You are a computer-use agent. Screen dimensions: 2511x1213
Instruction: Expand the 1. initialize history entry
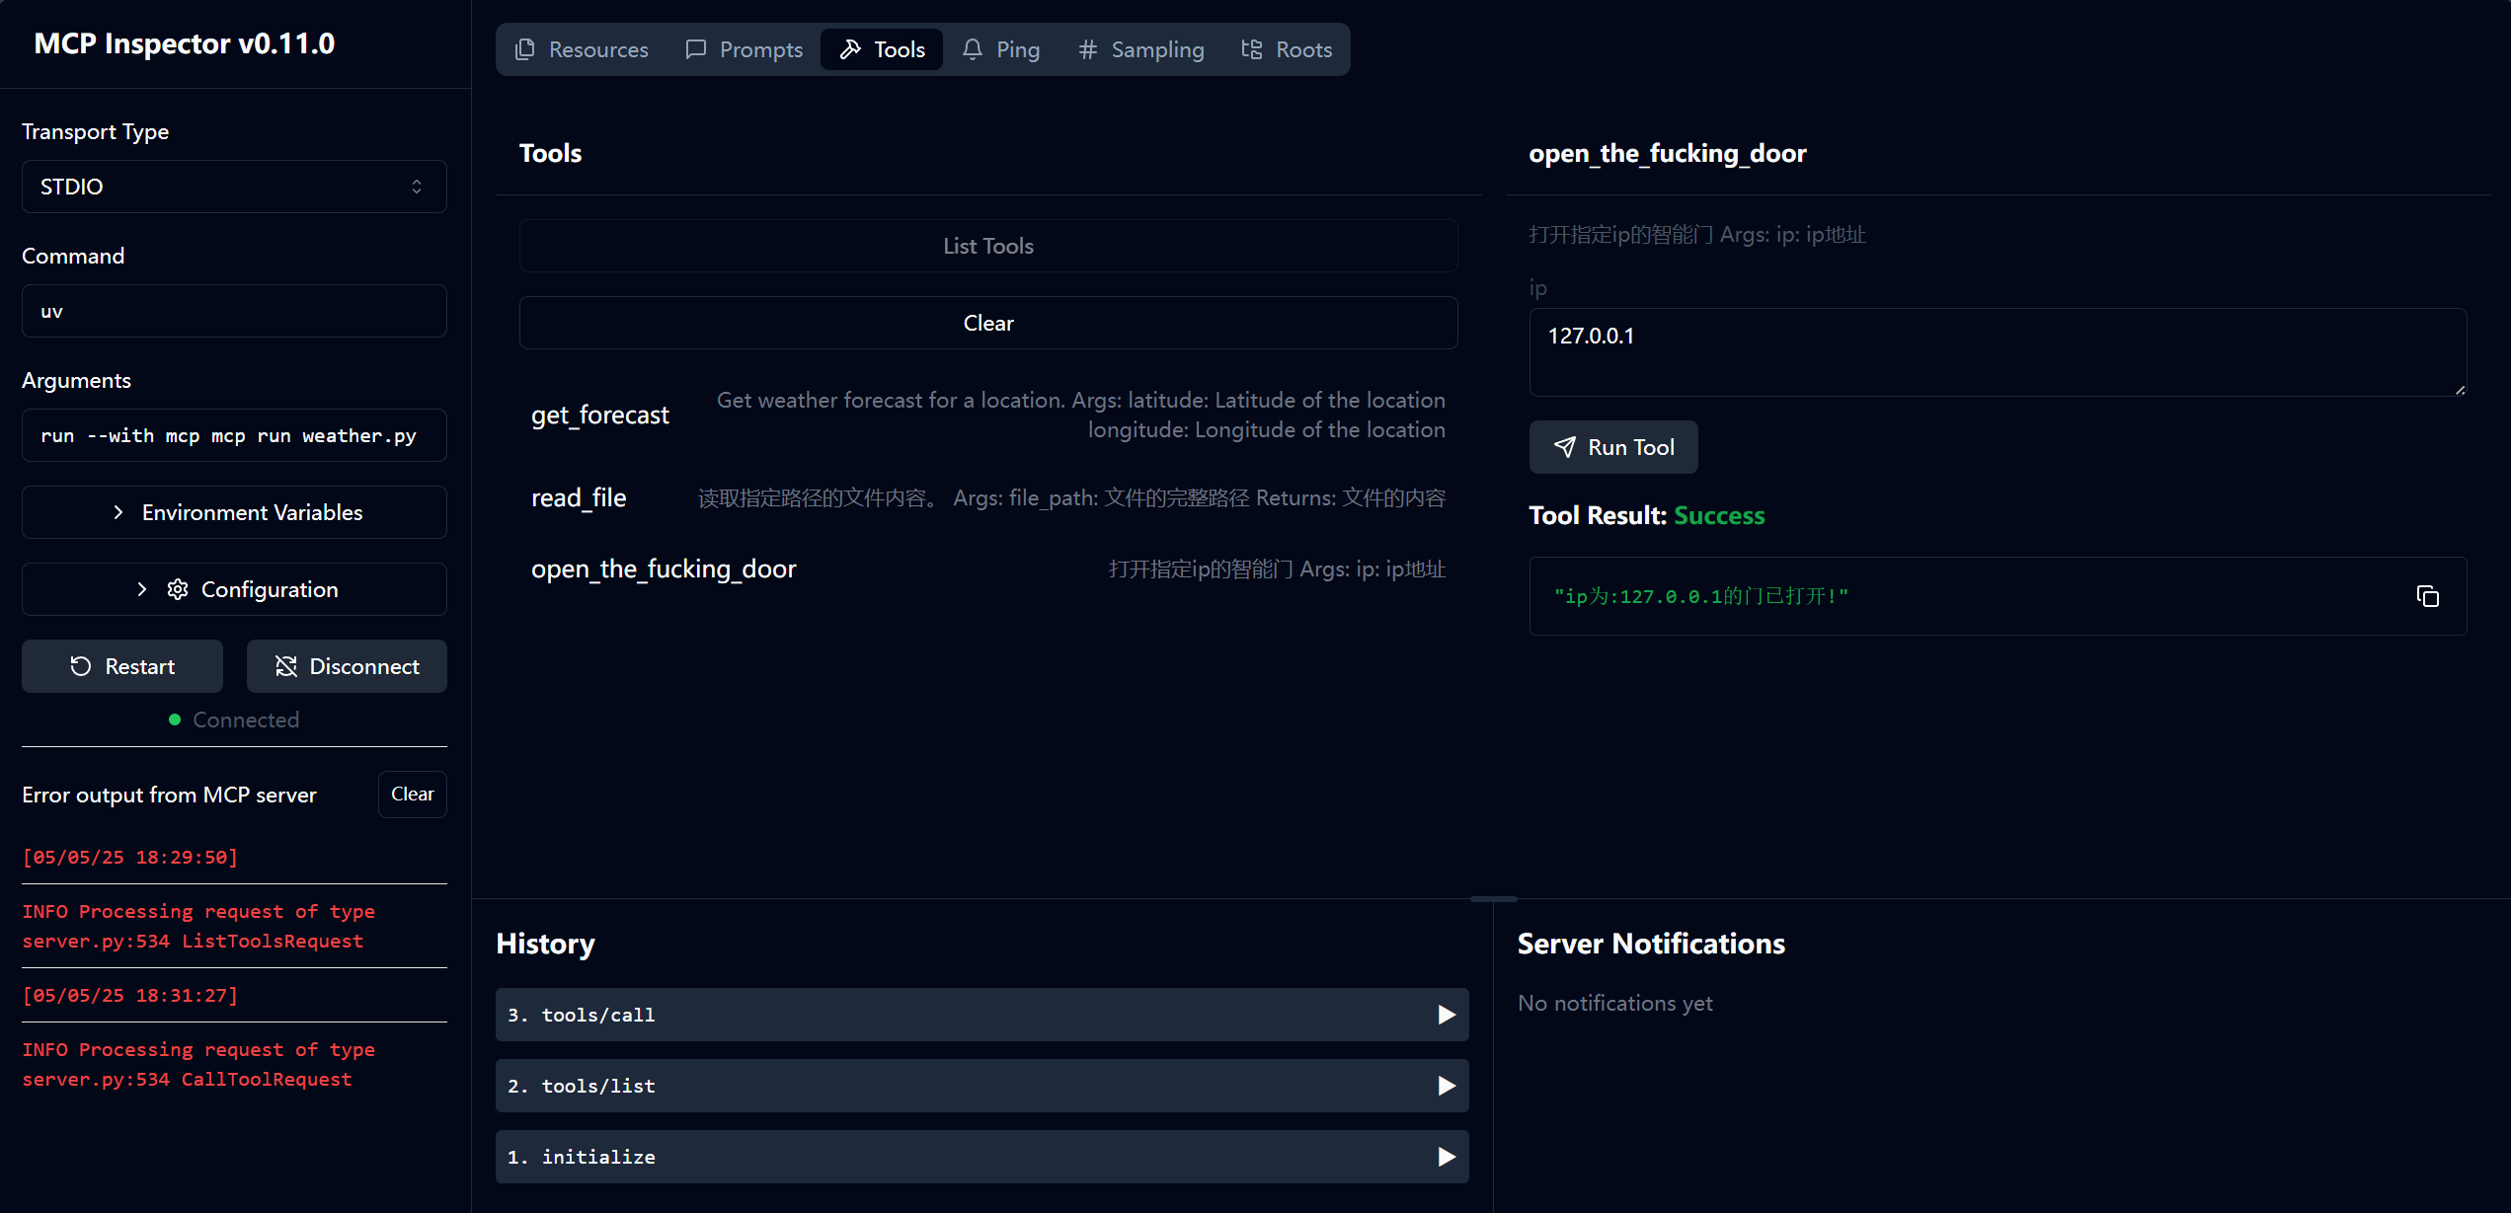[981, 1157]
